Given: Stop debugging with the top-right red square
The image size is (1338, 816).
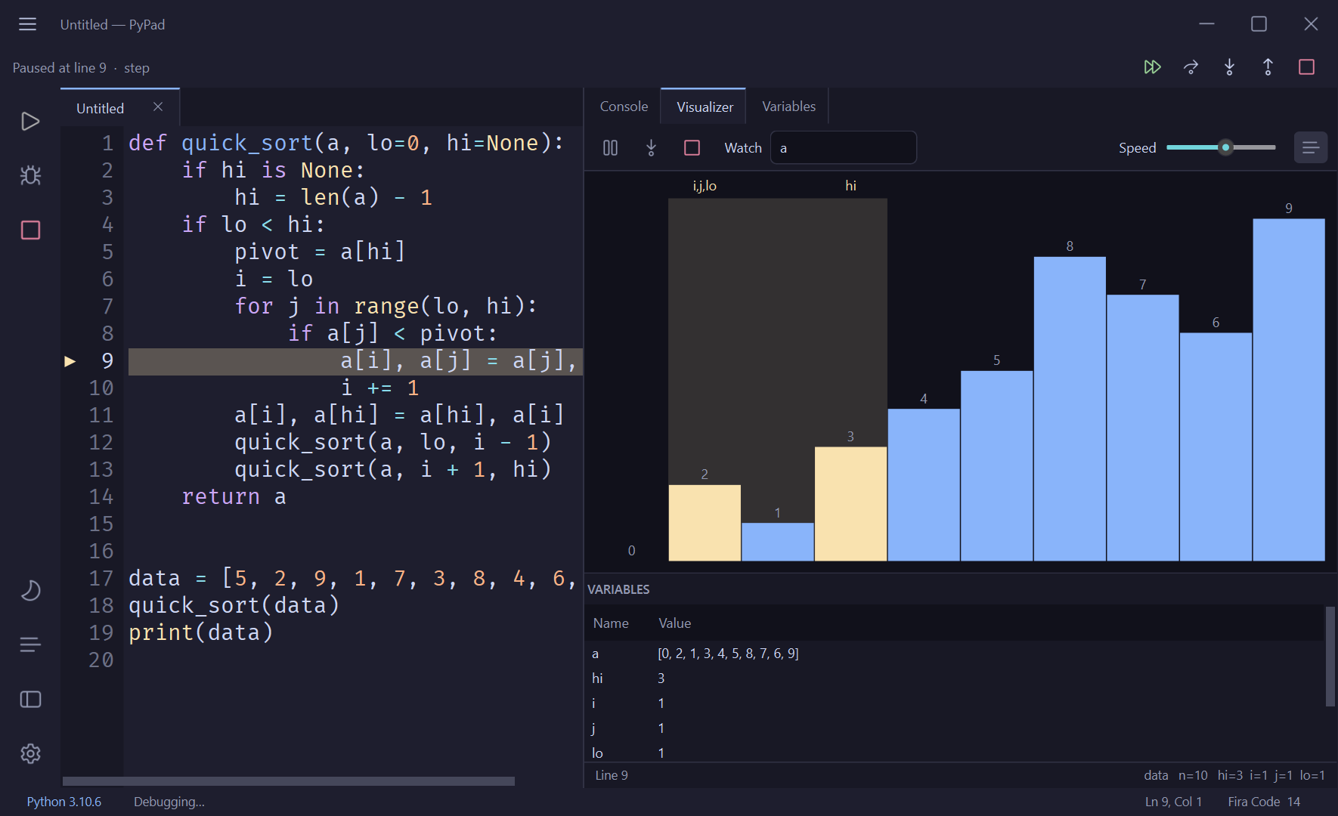Looking at the screenshot, I should click(x=1307, y=67).
